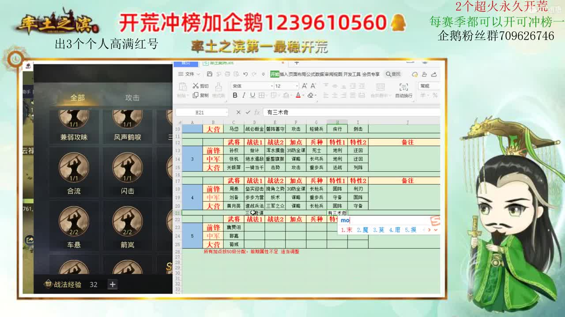Confirm formula entry with checkmark icon

click(x=248, y=112)
